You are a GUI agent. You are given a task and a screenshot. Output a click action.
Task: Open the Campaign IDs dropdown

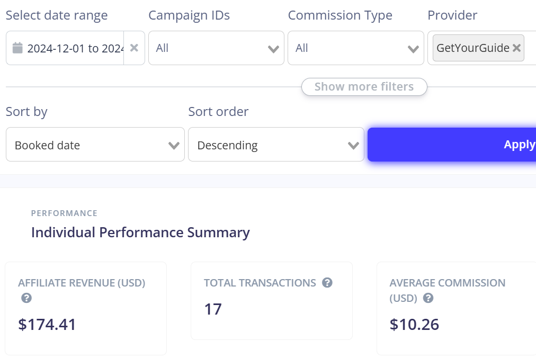click(x=216, y=48)
